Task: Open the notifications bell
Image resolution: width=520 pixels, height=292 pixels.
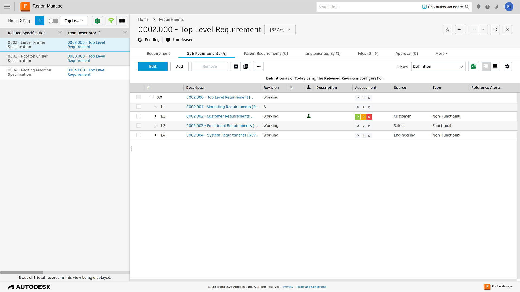Action: (x=479, y=7)
